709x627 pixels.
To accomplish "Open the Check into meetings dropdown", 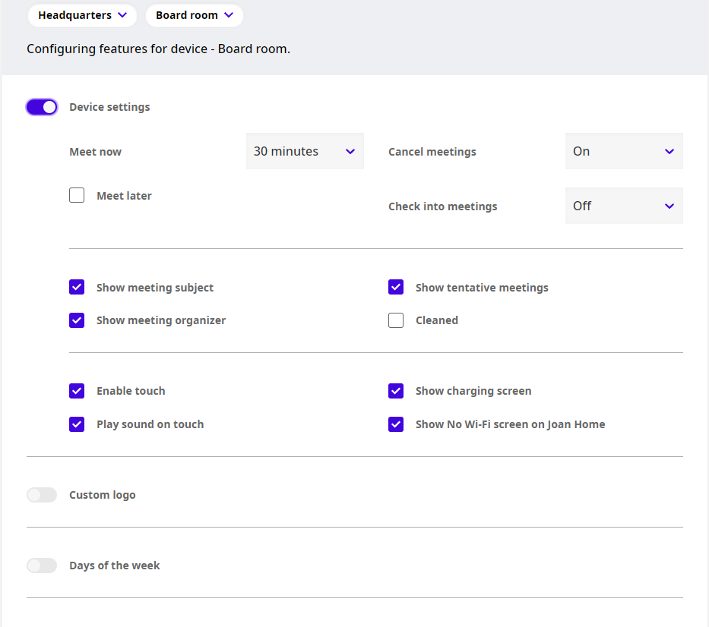I will (x=624, y=206).
